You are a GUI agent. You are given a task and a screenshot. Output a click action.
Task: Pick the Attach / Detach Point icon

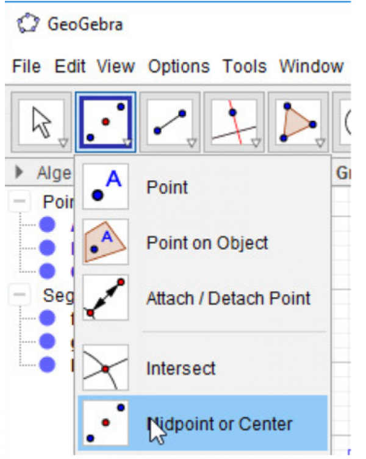point(106,298)
